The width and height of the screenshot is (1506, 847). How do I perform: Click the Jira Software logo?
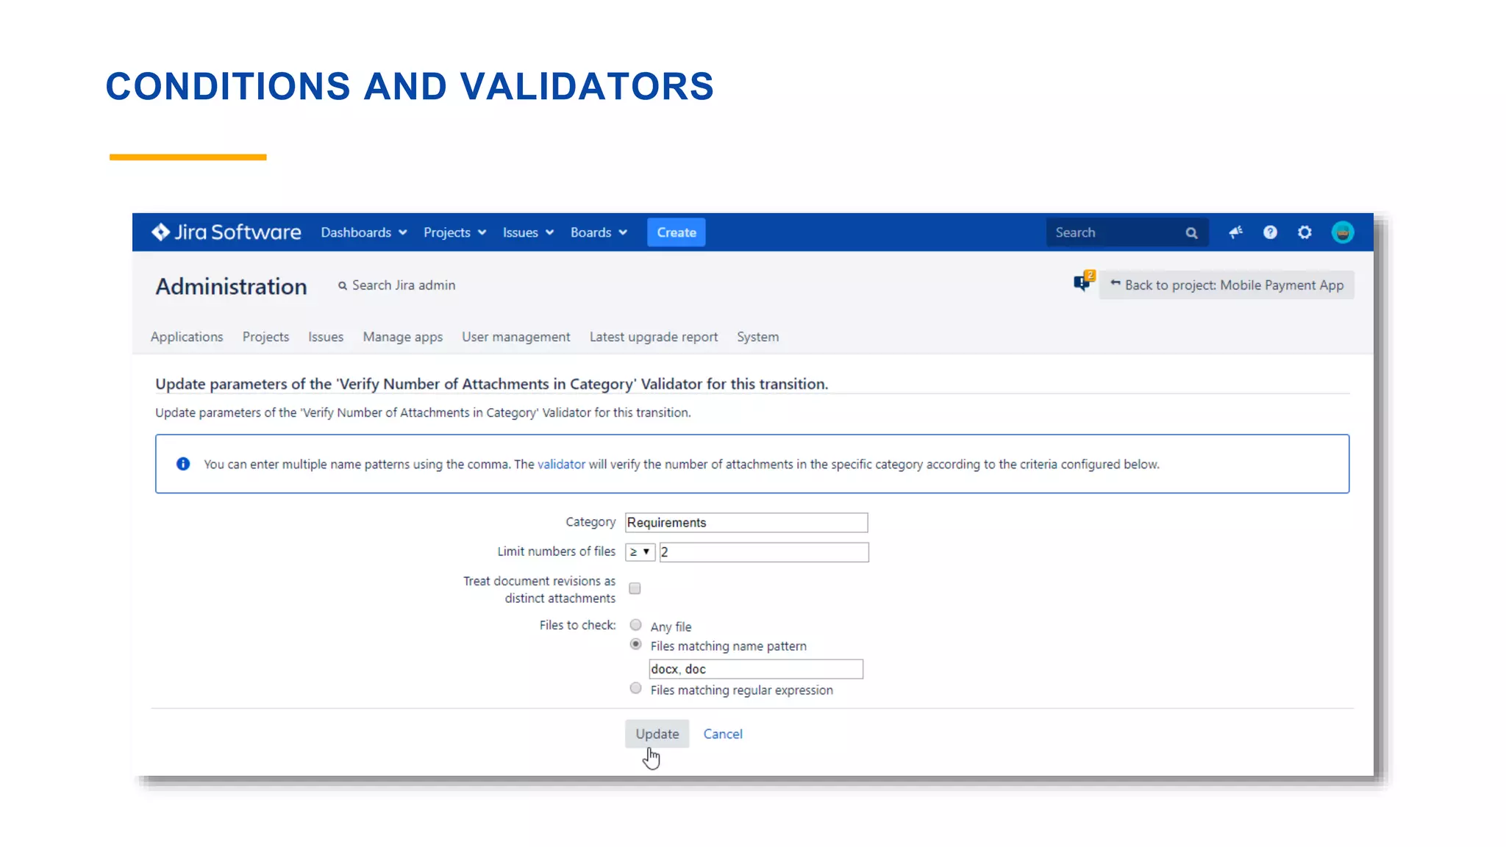(x=226, y=232)
